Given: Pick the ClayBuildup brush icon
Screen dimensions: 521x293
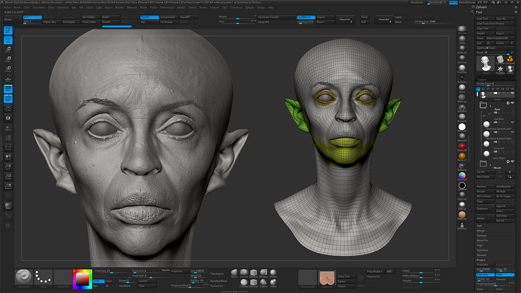Looking at the screenshot, I should click(244, 283).
